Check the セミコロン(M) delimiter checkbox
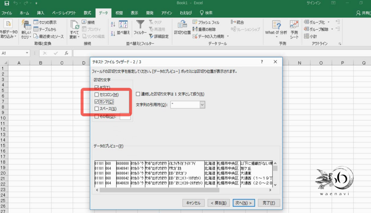The width and height of the screenshot is (371, 213). tap(96, 95)
